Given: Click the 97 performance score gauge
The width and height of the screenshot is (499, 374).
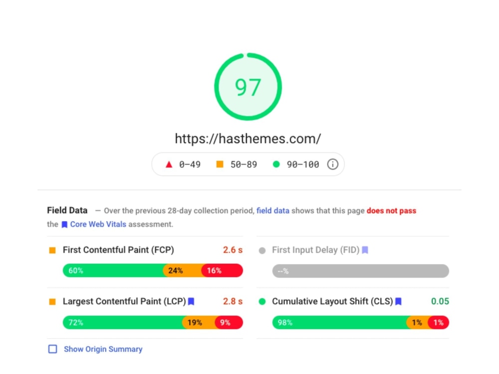Looking at the screenshot, I should (x=248, y=86).
